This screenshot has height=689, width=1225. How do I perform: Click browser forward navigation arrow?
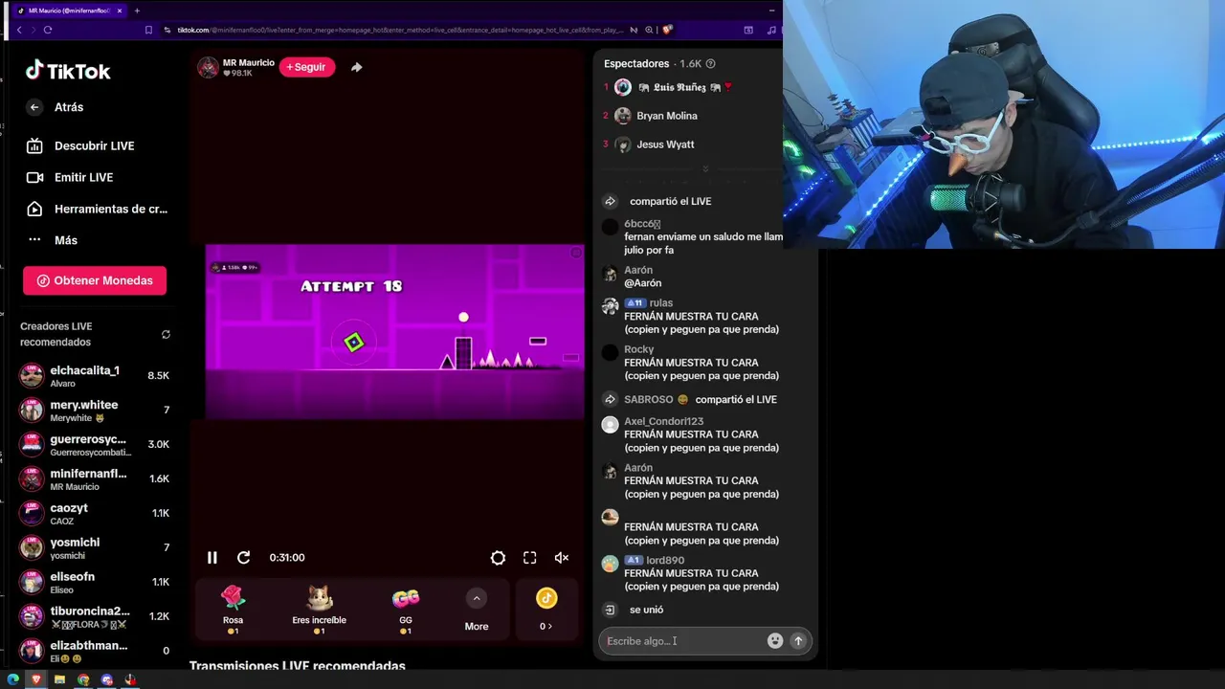(x=33, y=30)
